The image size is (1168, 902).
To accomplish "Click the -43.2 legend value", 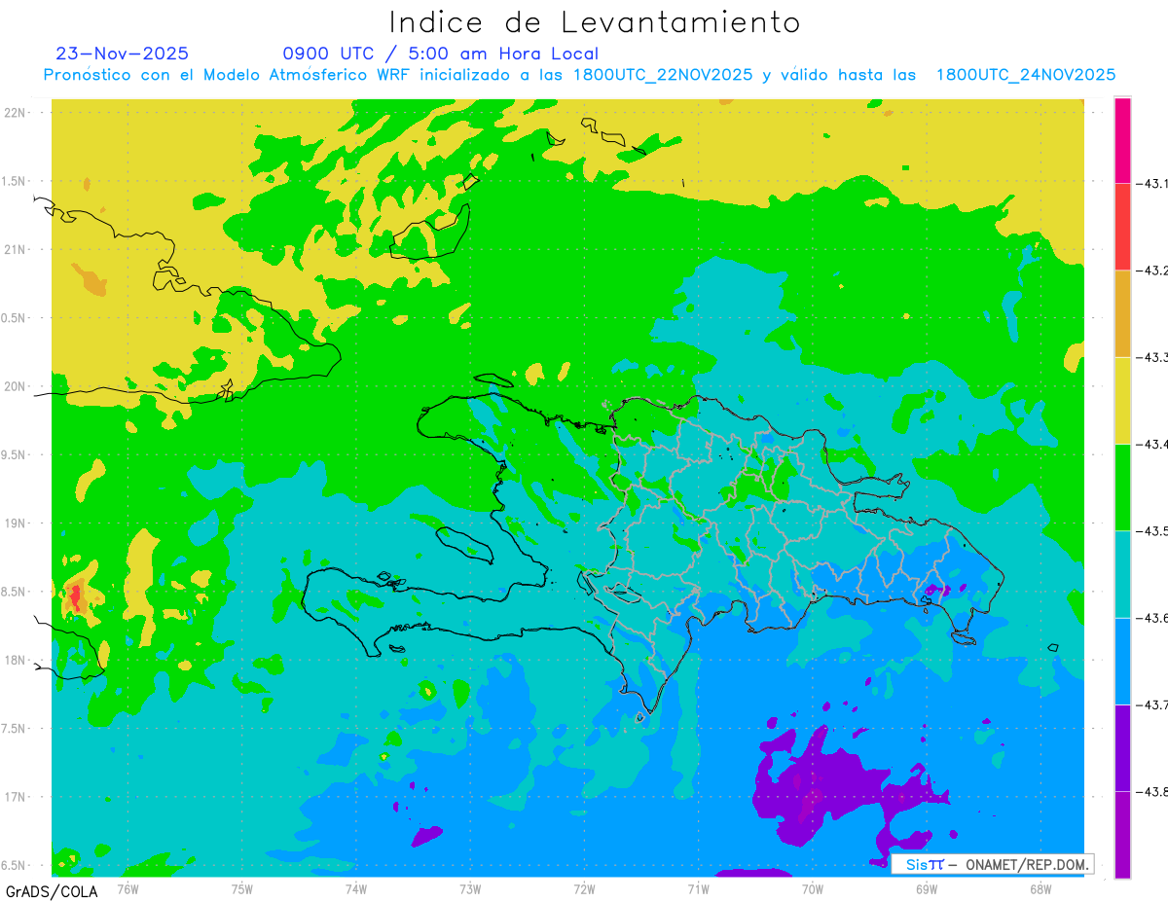I will (1151, 271).
